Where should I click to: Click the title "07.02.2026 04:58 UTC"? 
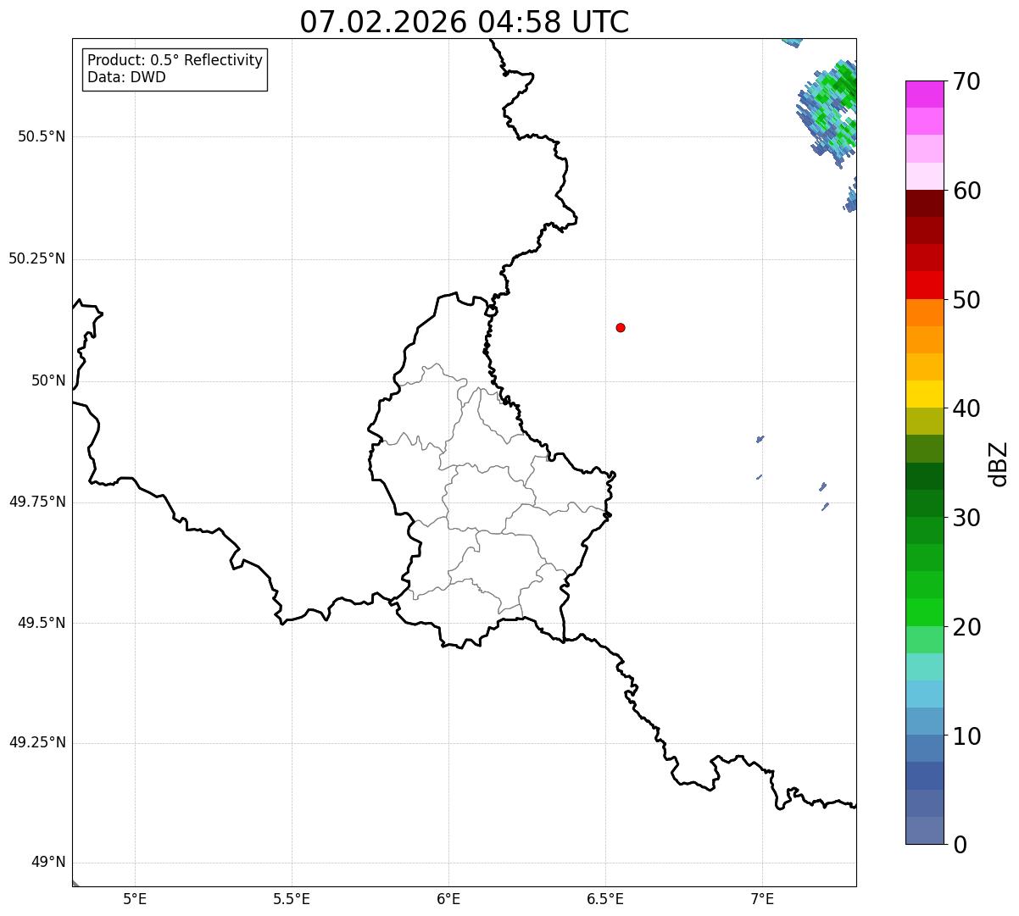(x=465, y=21)
